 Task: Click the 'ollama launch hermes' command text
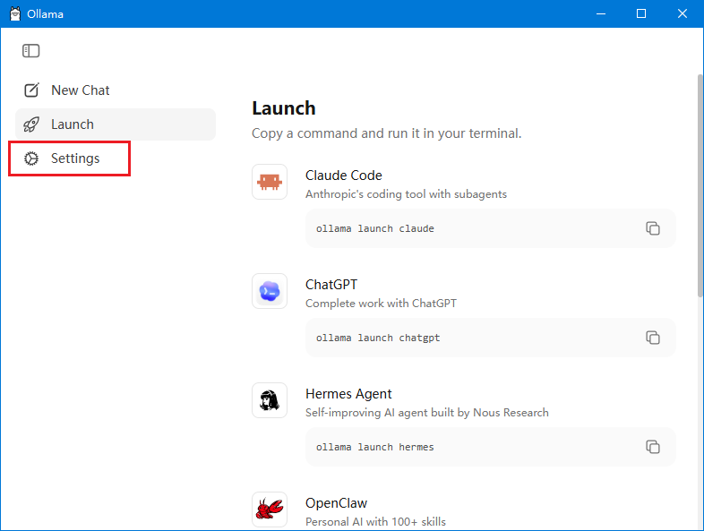pos(375,447)
